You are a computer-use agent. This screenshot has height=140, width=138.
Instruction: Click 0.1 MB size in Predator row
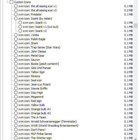click(x=128, y=14)
